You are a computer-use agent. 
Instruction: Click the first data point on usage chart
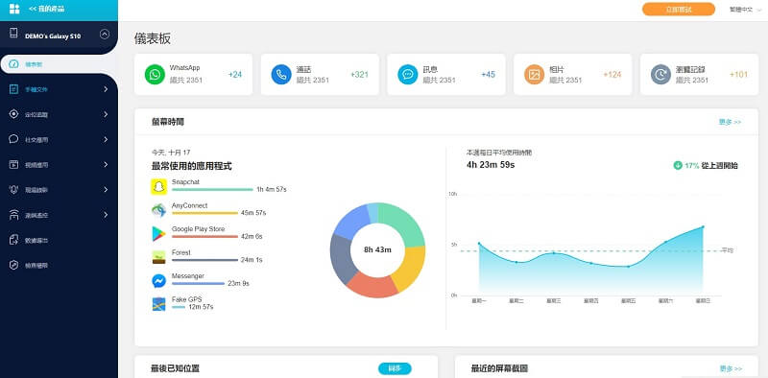[x=479, y=244]
